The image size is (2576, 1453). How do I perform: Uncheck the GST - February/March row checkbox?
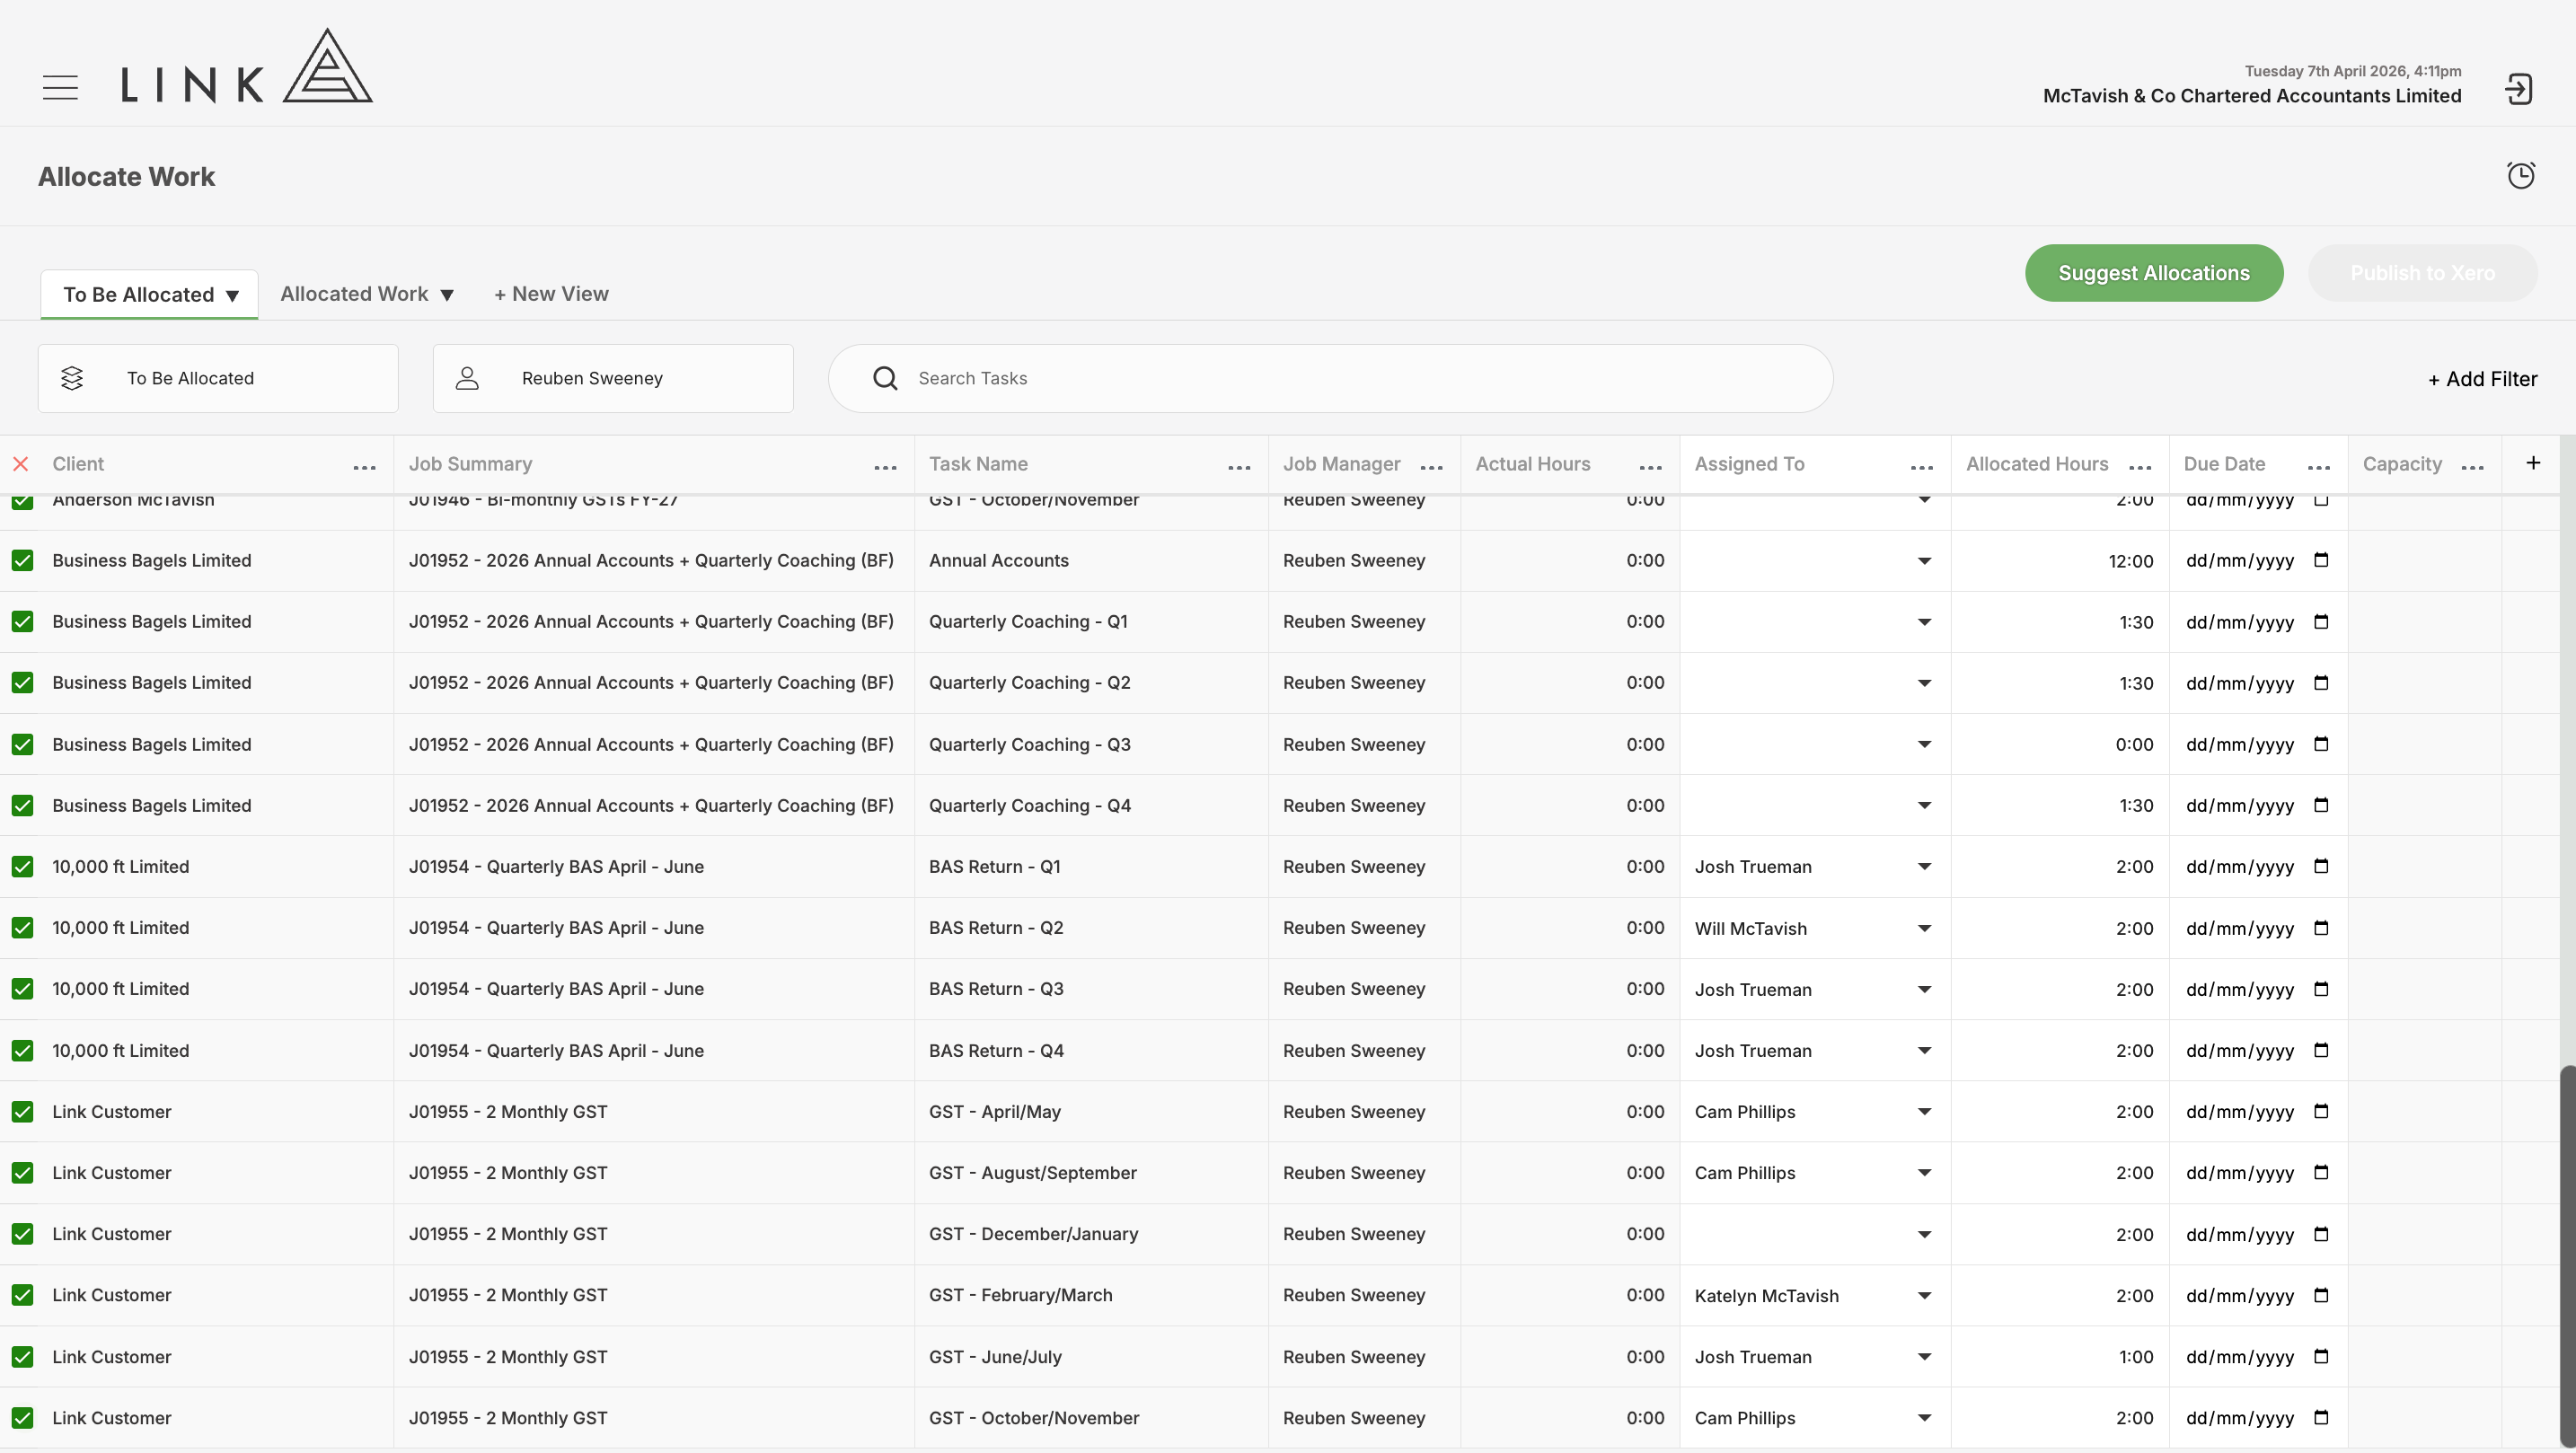pos(22,1295)
